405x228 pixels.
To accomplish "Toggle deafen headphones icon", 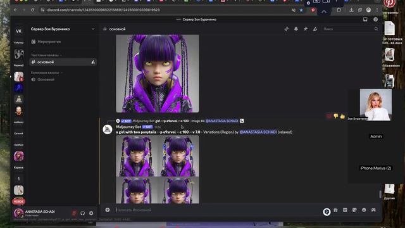I will click(83, 213).
